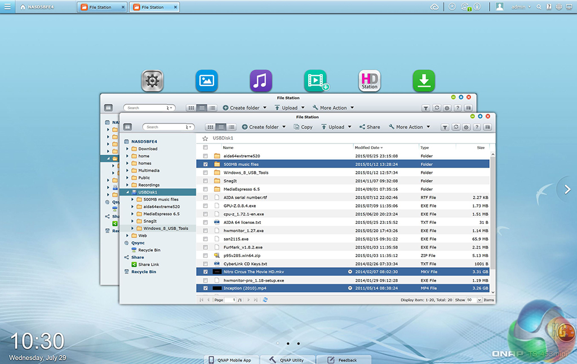
Task: Refresh the file list at page bar
Action: tap(265, 300)
